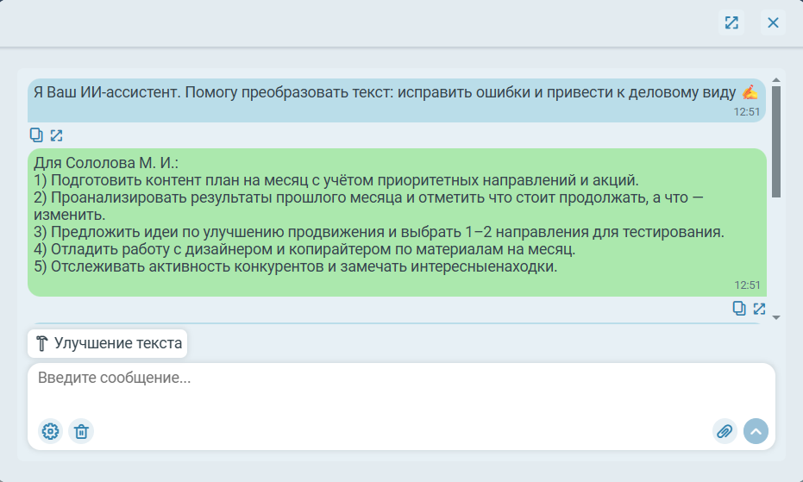Click the hammer icon beside «Улучшение текста»
The width and height of the screenshot is (803, 482).
pos(42,344)
